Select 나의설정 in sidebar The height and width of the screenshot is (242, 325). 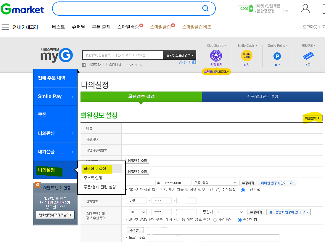pyautogui.click(x=55, y=170)
